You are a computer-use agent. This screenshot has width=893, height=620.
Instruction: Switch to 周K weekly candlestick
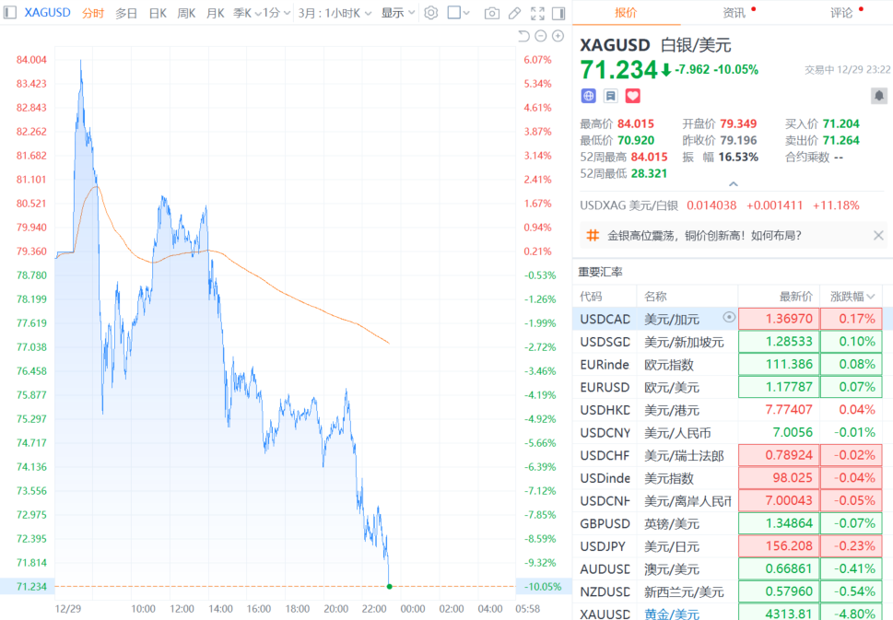tap(186, 13)
